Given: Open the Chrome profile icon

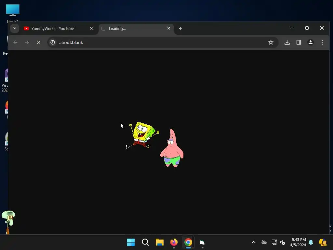Looking at the screenshot, I should click(311, 42).
